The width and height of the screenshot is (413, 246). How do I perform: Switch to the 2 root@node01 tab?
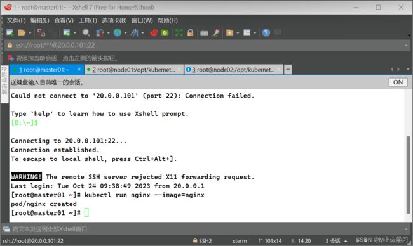[x=133, y=70]
